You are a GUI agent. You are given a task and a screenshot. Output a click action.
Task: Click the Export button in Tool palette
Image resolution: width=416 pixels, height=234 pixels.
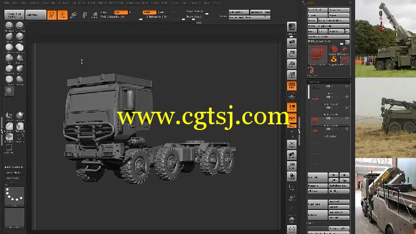[x=339, y=15]
